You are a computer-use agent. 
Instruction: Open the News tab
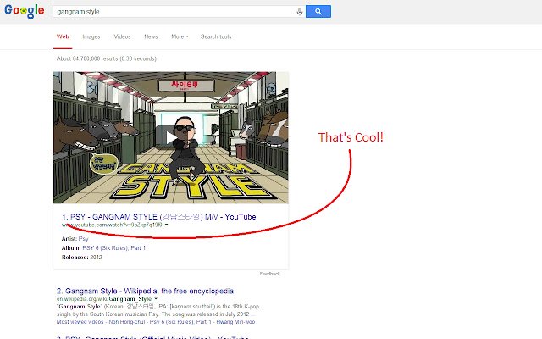(151, 36)
